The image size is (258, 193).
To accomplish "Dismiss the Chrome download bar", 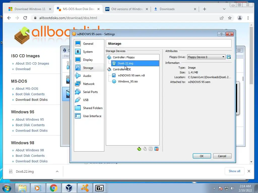I will (x=249, y=171).
